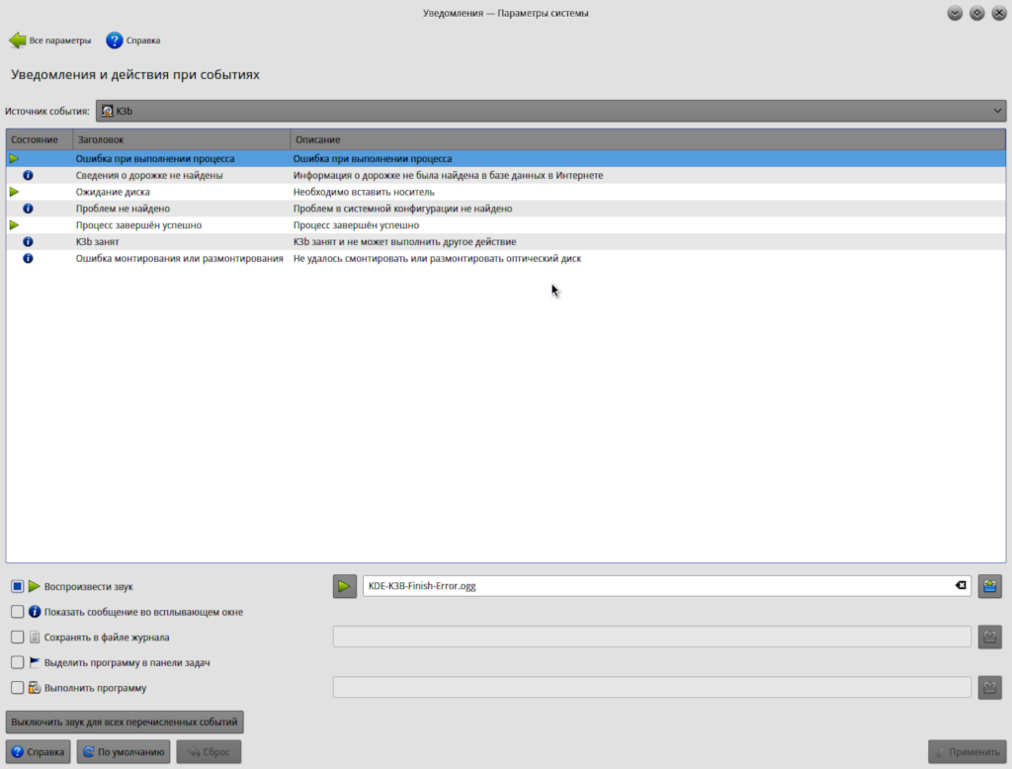The height and width of the screenshot is (769, 1012).
Task: Click the sound state icon of row Процесс завершён успешно
Action: [x=14, y=225]
